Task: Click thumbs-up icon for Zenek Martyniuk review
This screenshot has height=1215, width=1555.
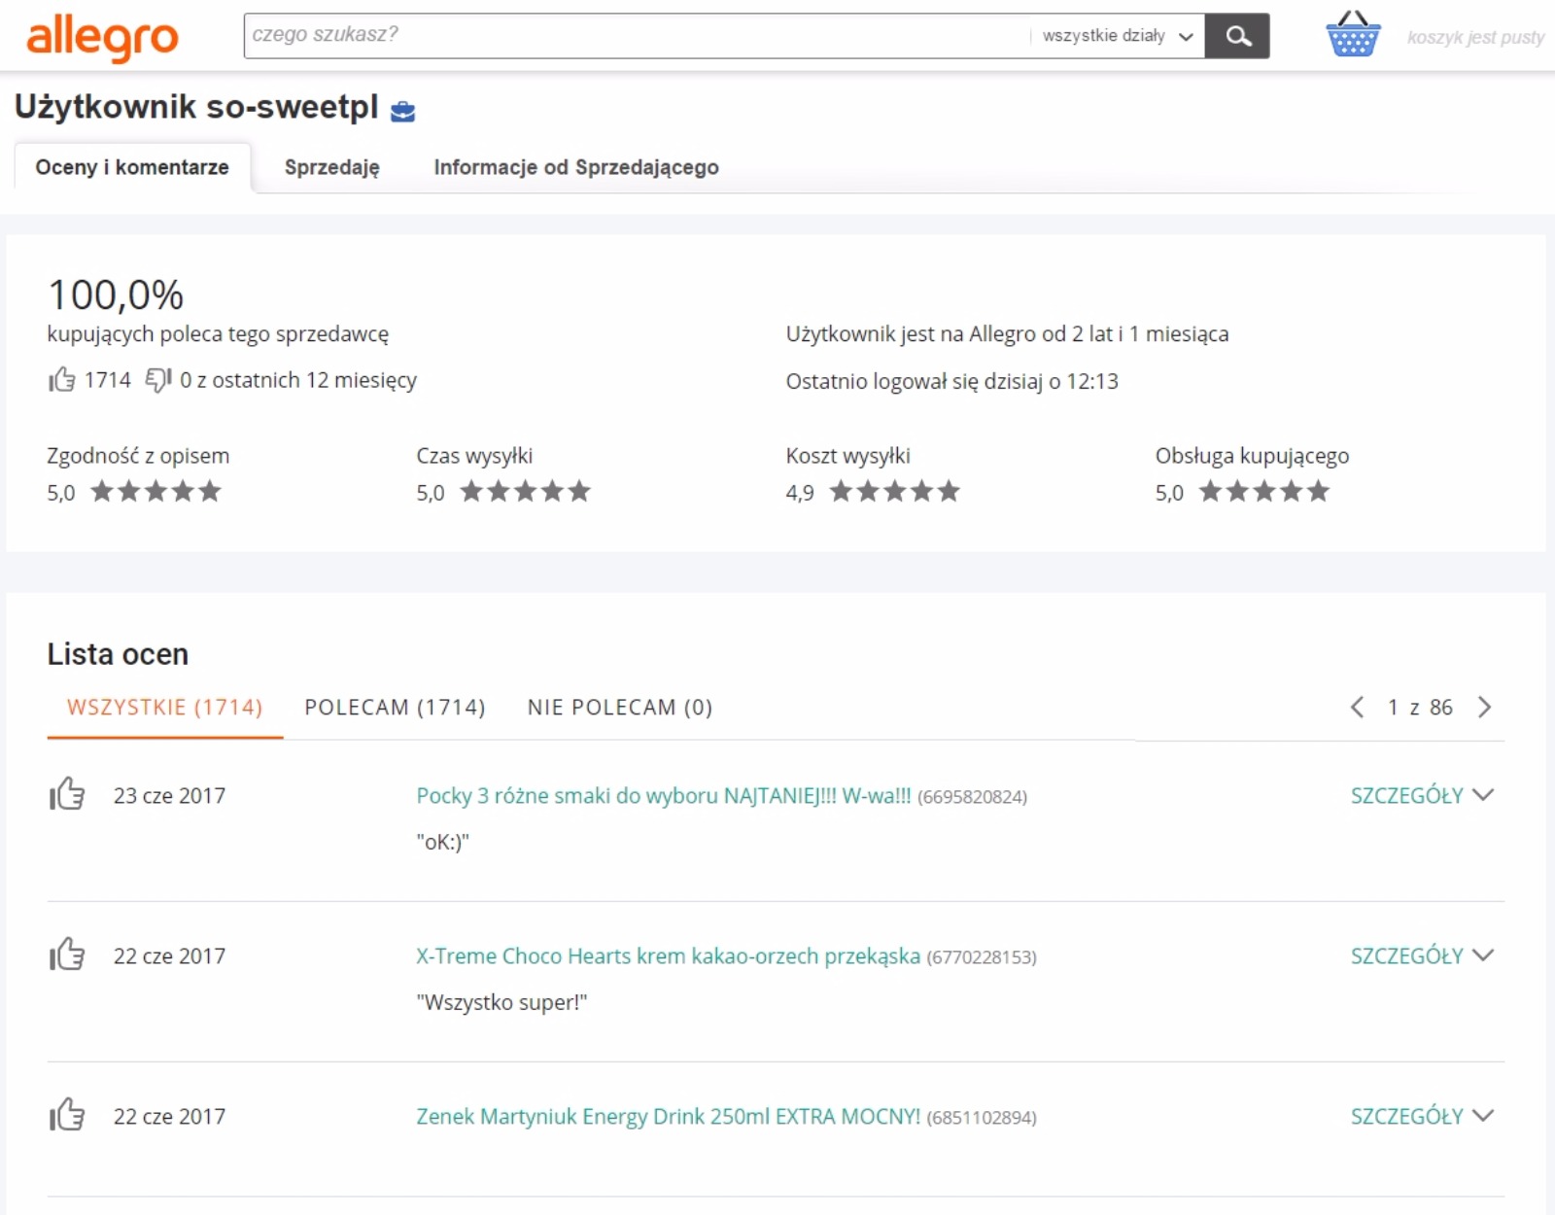Action: [67, 1116]
